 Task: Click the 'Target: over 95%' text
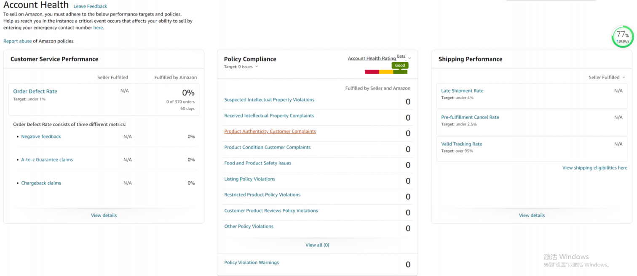(x=457, y=151)
